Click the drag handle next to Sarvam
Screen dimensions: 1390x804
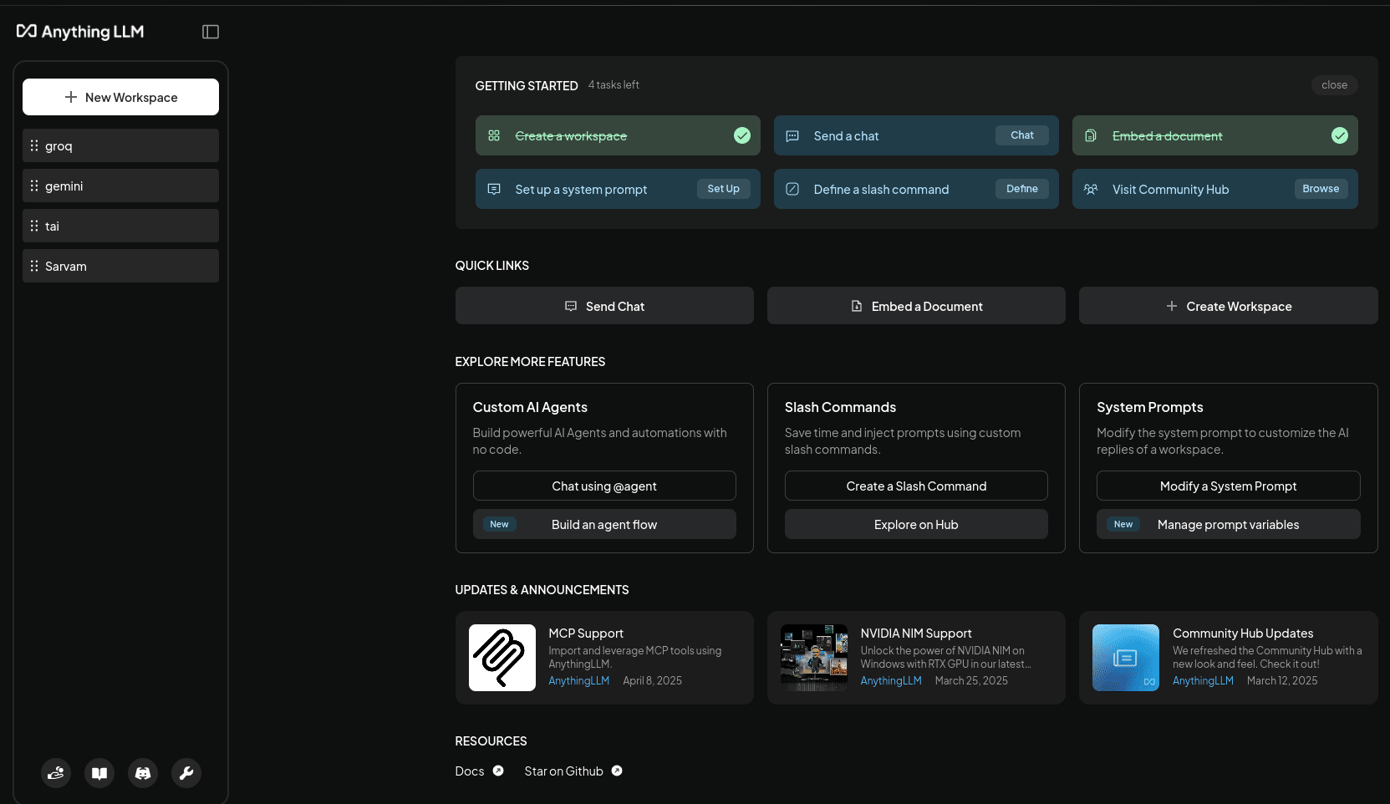[x=34, y=266]
